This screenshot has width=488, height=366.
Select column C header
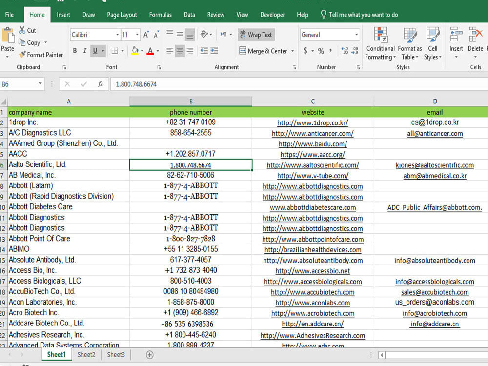click(x=313, y=101)
